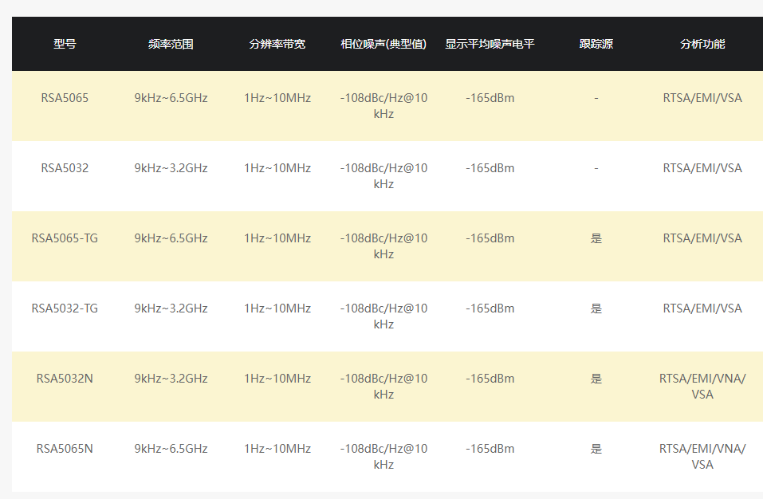Select the RSA5032N model cell
Screen dimensions: 763x499
(x=65, y=378)
